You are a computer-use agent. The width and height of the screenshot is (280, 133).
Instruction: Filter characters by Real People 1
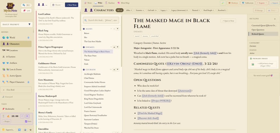click(x=208, y=10)
